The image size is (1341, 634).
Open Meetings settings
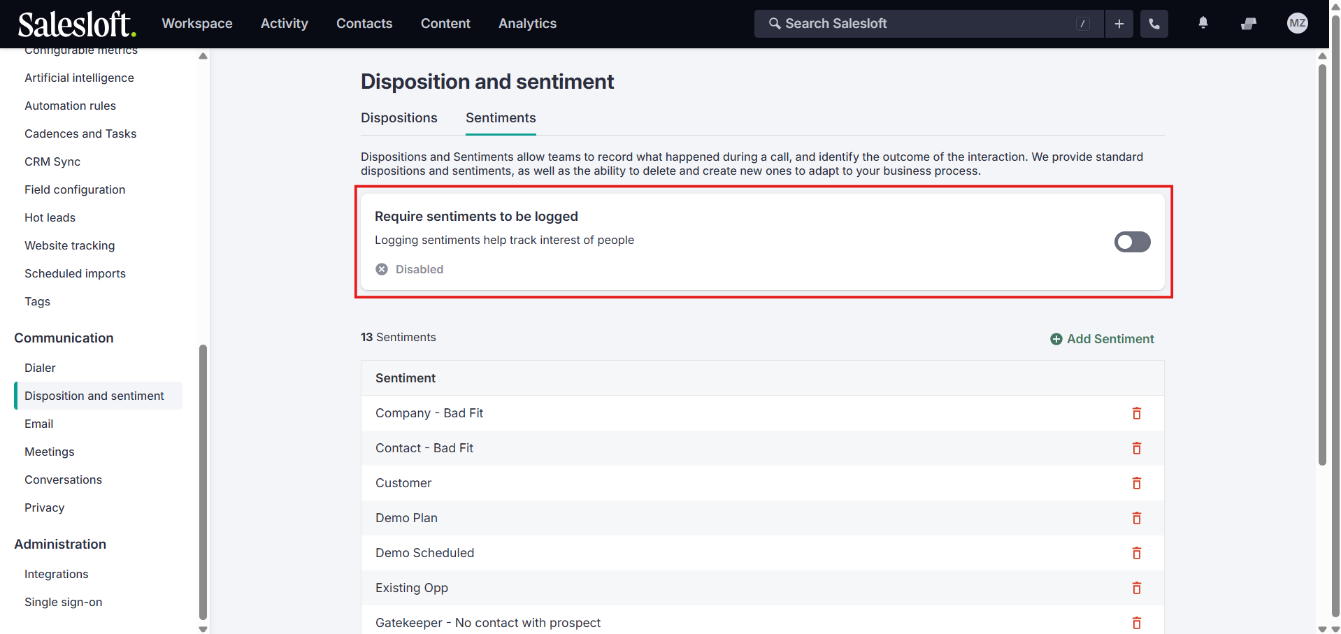[49, 452]
